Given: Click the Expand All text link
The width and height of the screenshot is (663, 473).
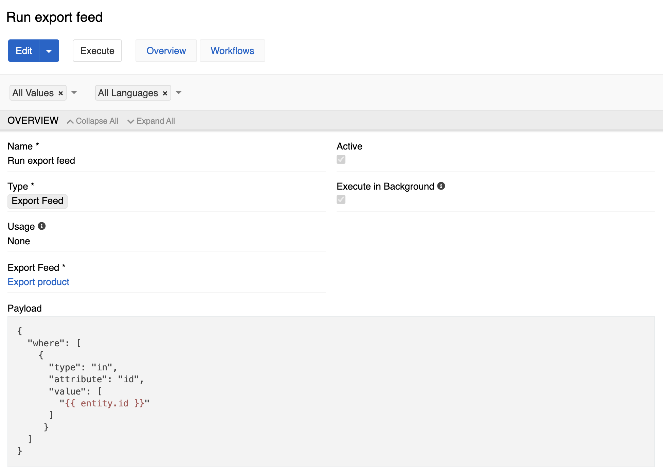Looking at the screenshot, I should [156, 121].
